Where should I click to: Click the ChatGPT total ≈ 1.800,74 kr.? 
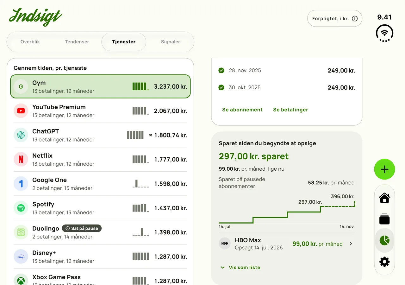[x=168, y=135]
